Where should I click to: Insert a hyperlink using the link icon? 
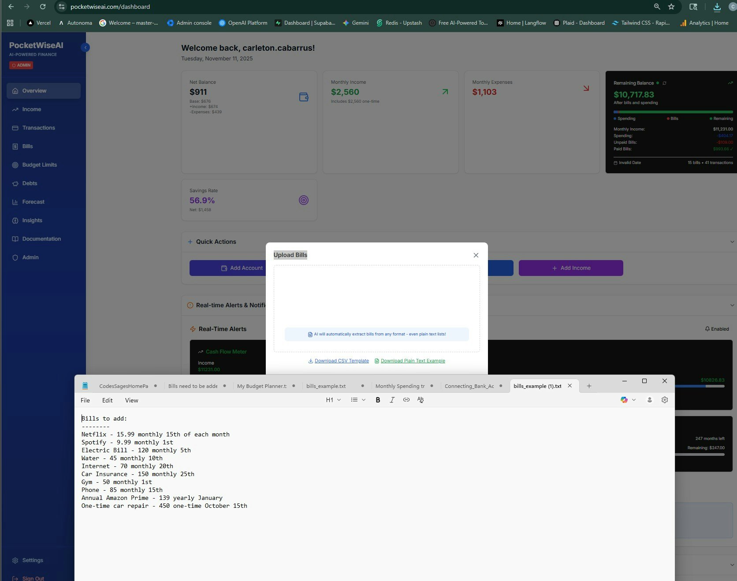[x=406, y=400]
